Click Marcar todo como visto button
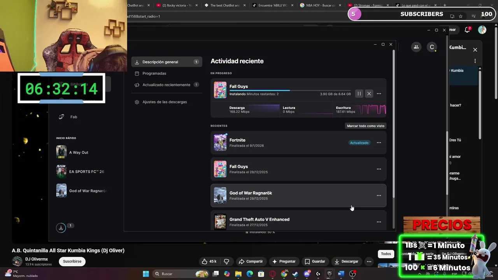This screenshot has width=498, height=280. click(366, 126)
